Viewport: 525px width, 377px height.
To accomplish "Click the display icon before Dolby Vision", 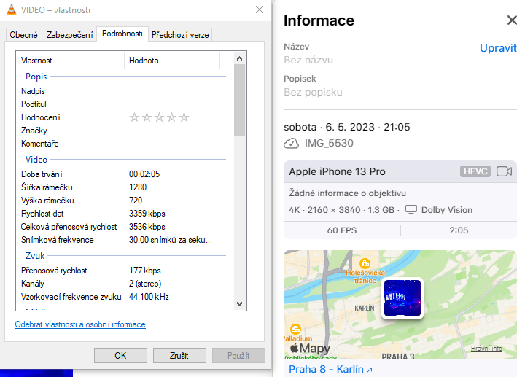I will (411, 209).
